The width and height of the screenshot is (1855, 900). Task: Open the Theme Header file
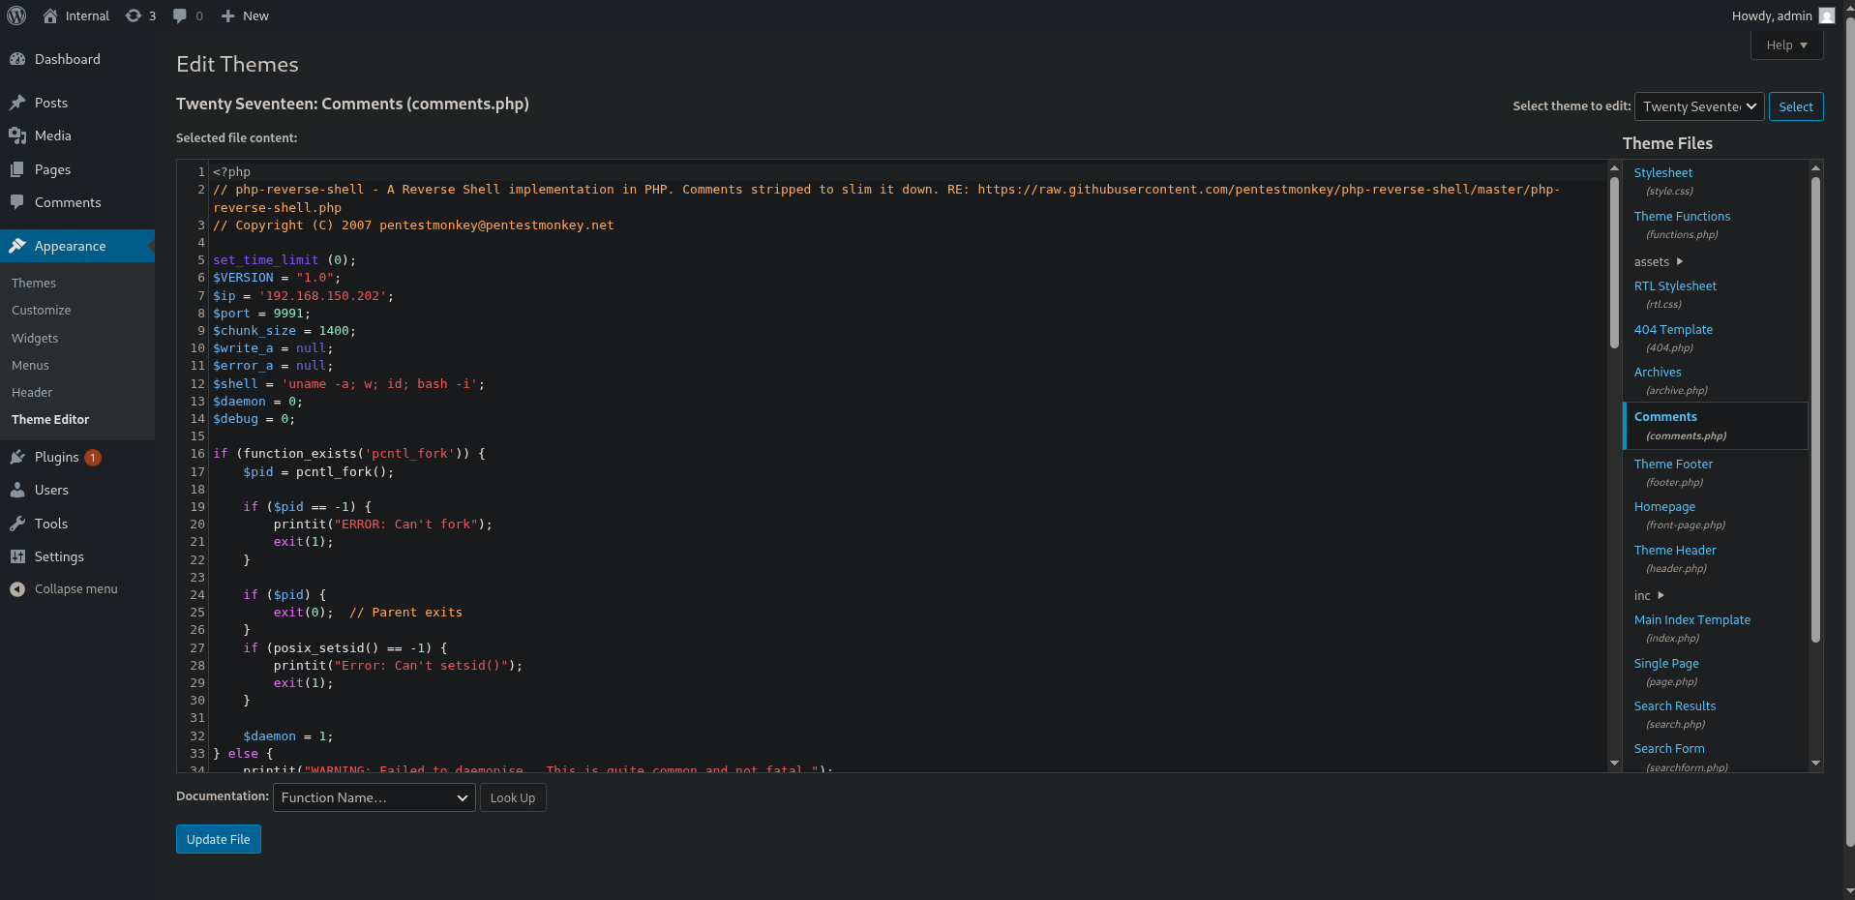tap(1675, 550)
